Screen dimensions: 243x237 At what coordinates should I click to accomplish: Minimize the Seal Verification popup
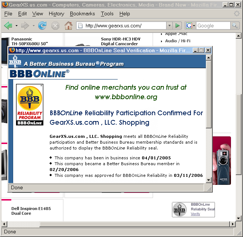point(195,50)
